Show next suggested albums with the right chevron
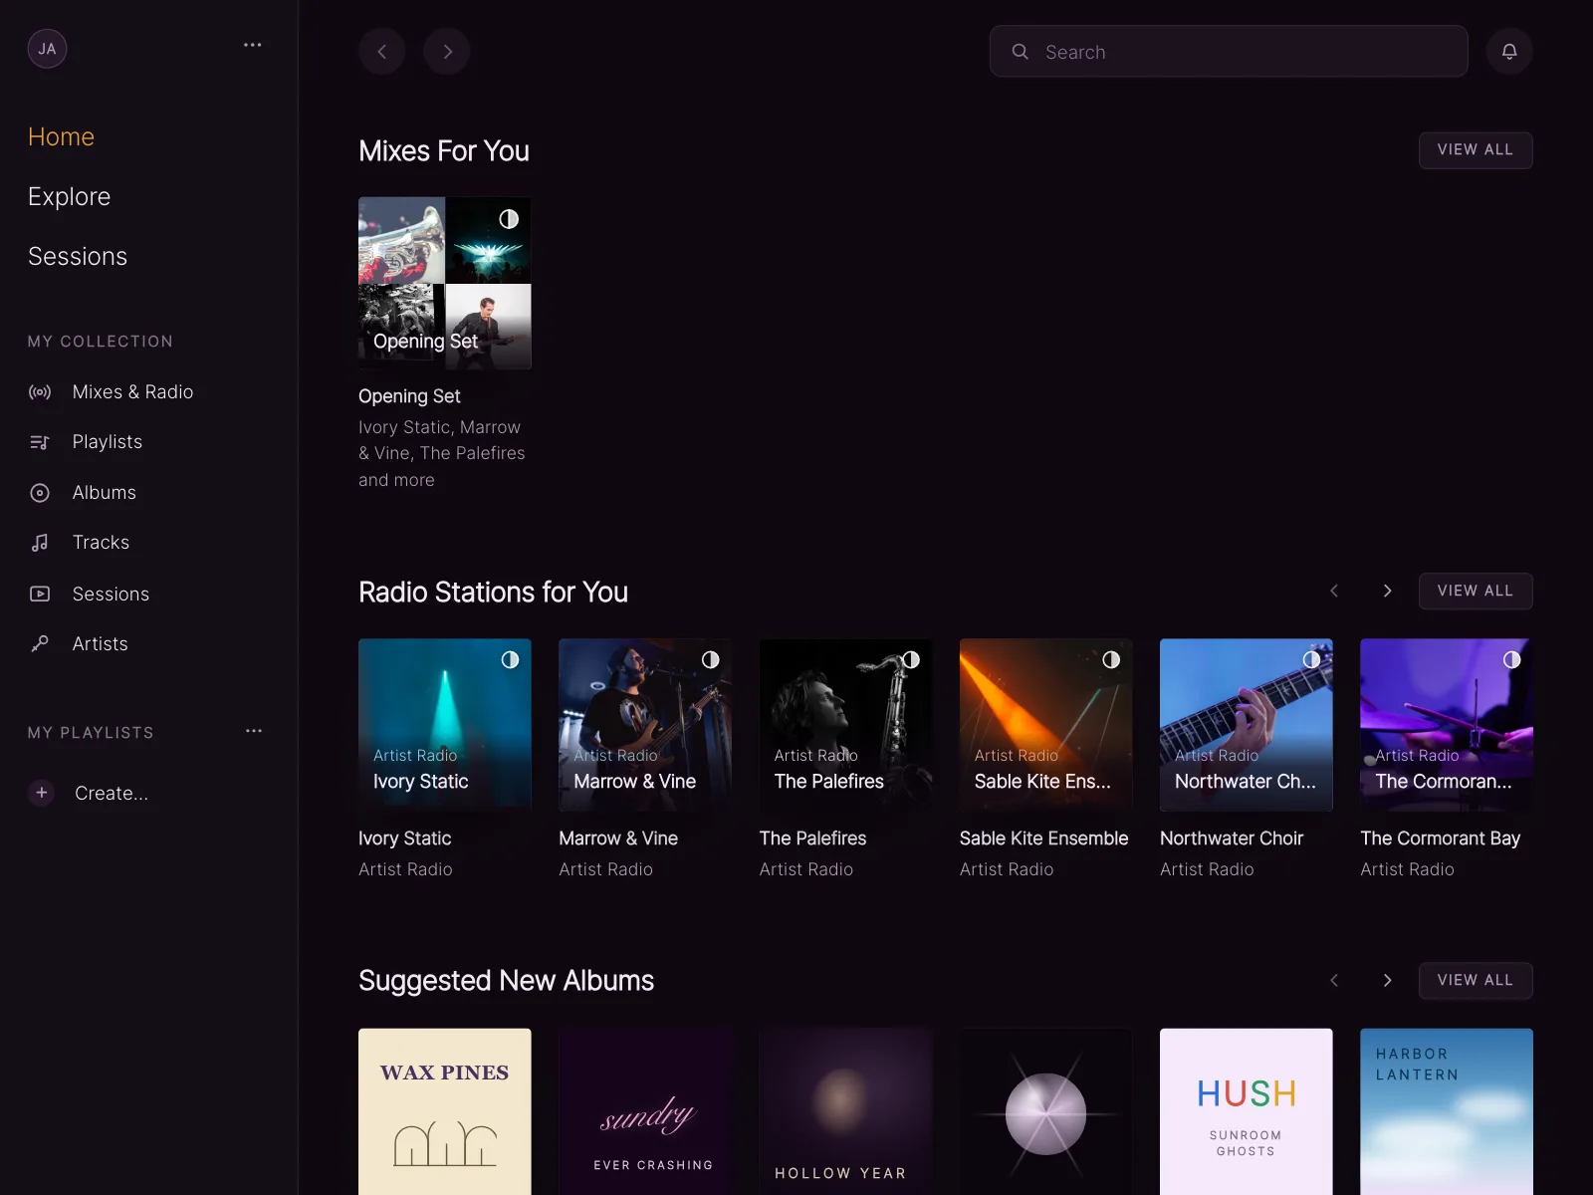This screenshot has width=1593, height=1195. tap(1387, 980)
